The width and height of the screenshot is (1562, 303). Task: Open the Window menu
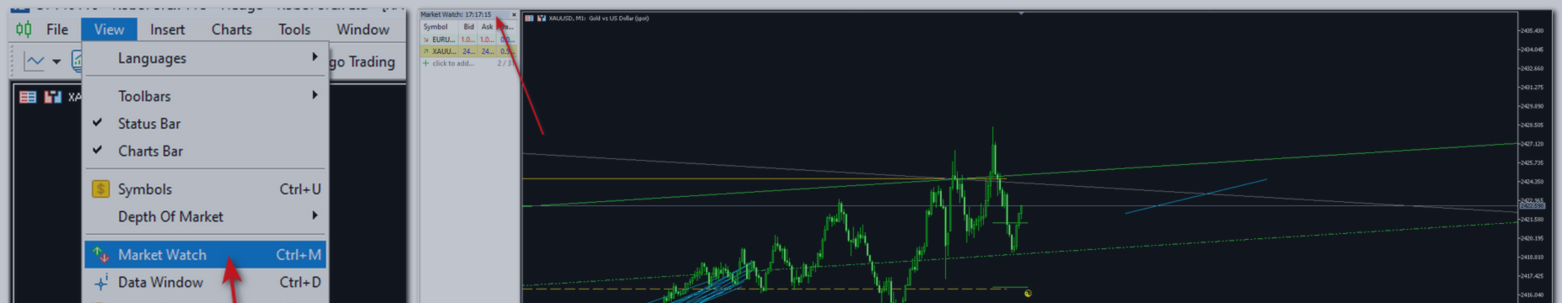[x=363, y=29]
